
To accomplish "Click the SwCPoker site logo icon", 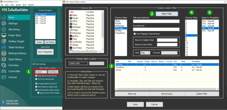I will 71,48.
